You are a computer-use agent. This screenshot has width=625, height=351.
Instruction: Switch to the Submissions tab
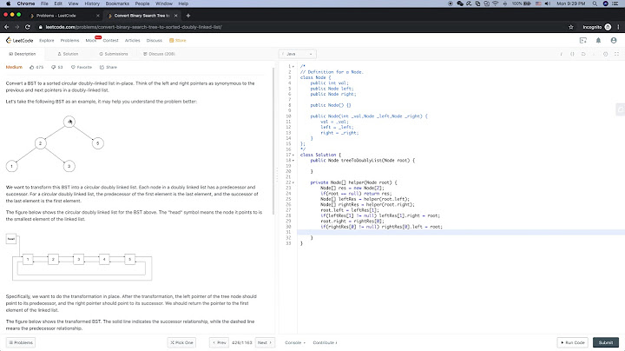114,54
